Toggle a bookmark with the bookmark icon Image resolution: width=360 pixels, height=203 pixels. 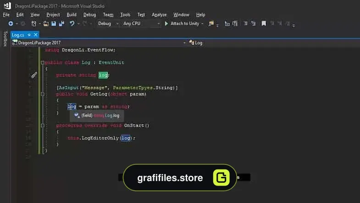click(264, 23)
